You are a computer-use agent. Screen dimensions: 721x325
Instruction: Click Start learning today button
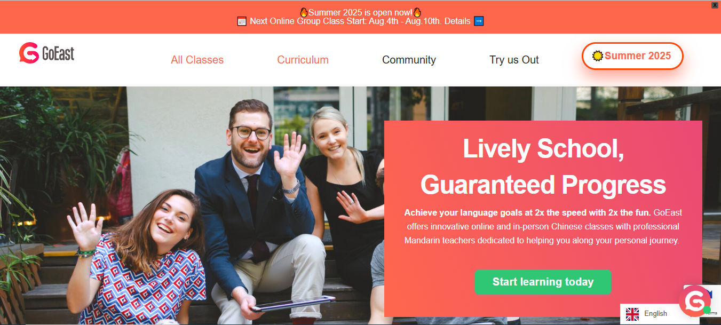click(543, 282)
